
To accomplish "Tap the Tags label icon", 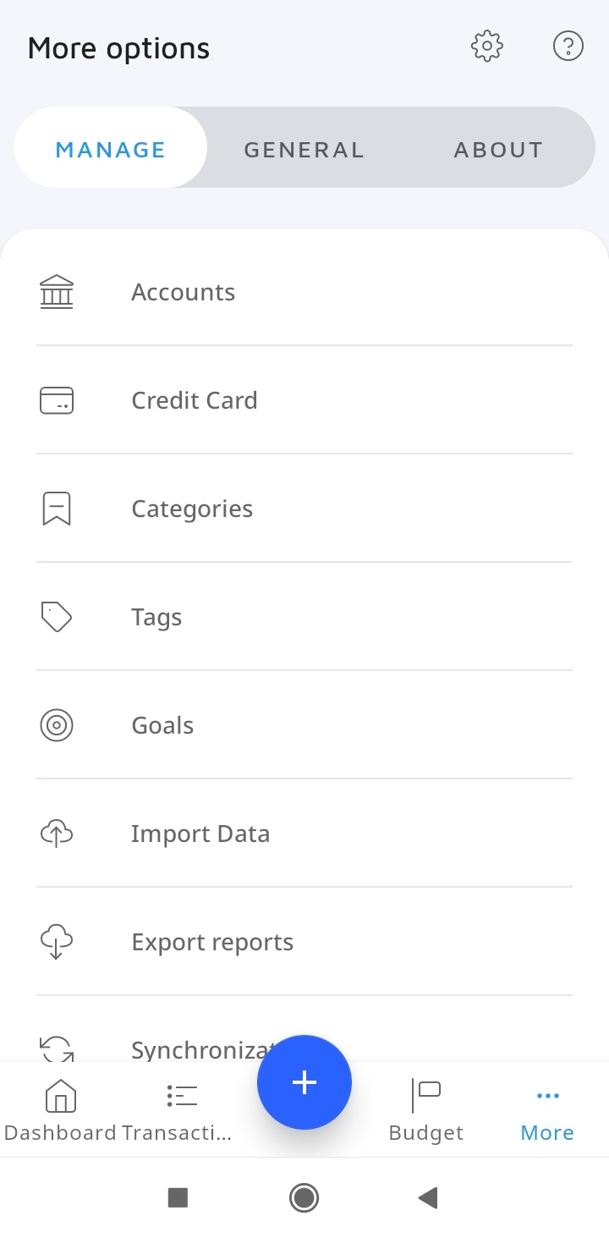I will [x=57, y=617].
